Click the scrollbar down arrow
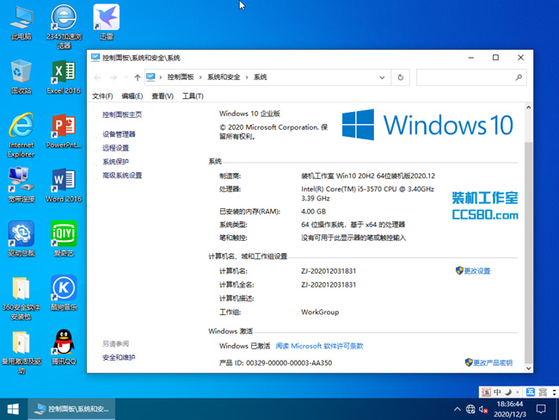This screenshot has width=559, height=420. [x=528, y=368]
